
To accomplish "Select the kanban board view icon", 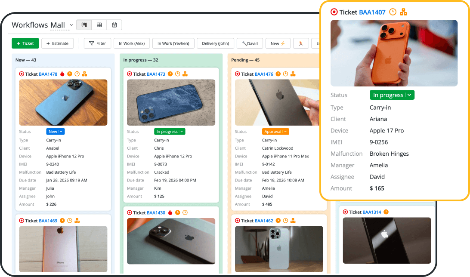I will coord(84,25).
